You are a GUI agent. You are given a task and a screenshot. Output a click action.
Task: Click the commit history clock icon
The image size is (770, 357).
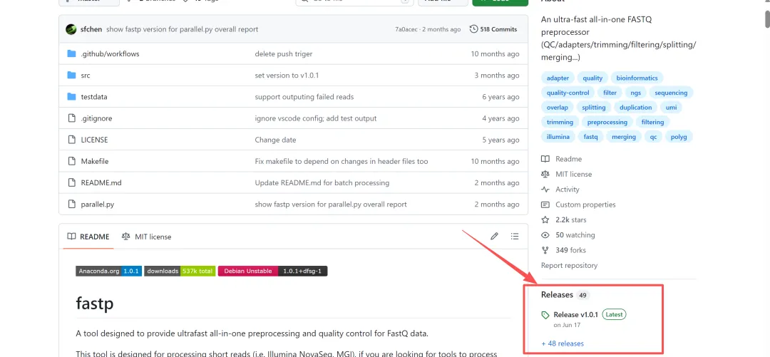click(x=473, y=29)
